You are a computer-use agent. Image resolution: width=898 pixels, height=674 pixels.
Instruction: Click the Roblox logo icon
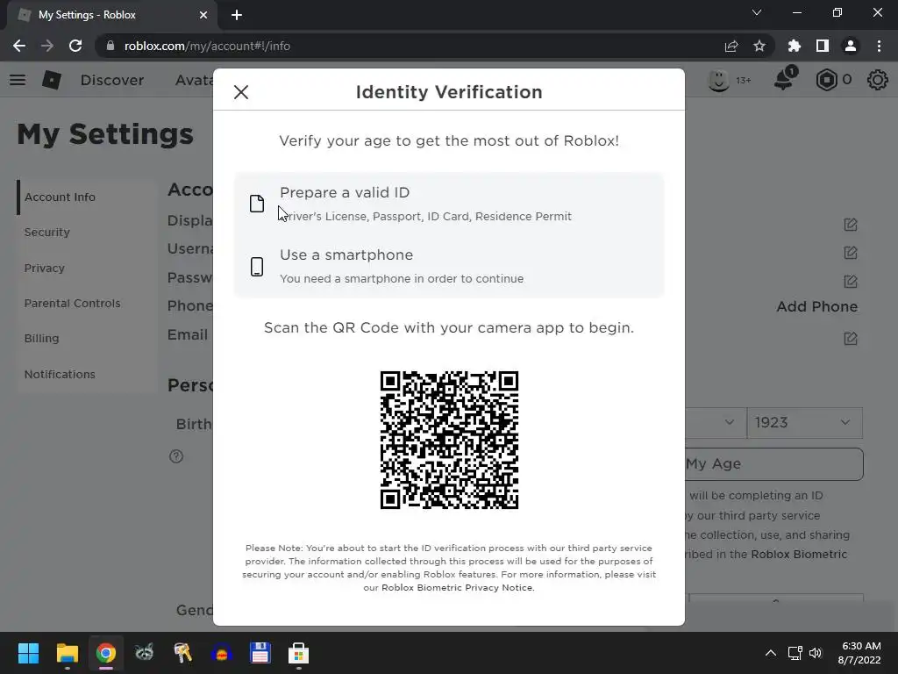click(x=52, y=80)
